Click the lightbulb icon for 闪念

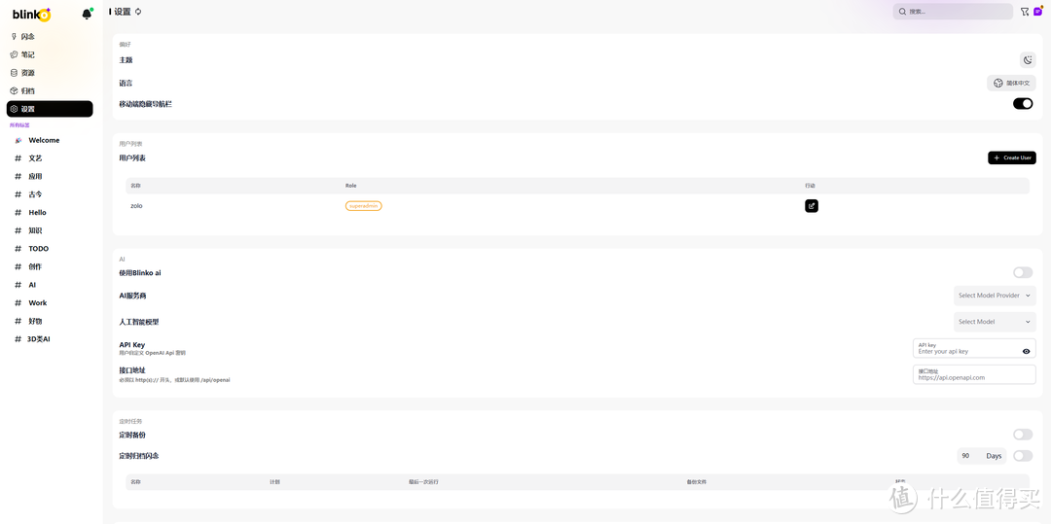(14, 37)
